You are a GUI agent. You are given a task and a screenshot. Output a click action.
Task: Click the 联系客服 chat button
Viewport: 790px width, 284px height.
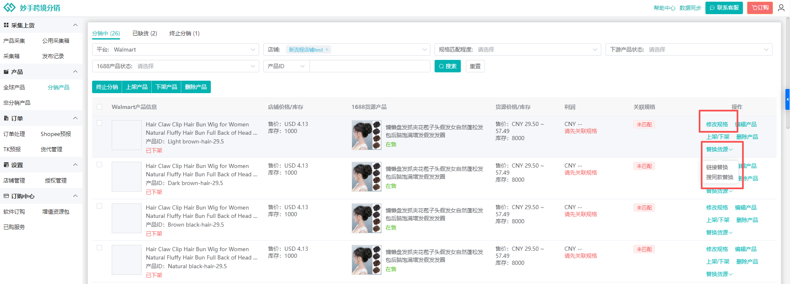724,8
